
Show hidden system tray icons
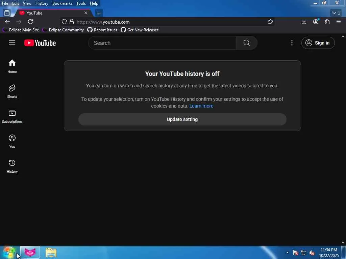click(x=287, y=253)
